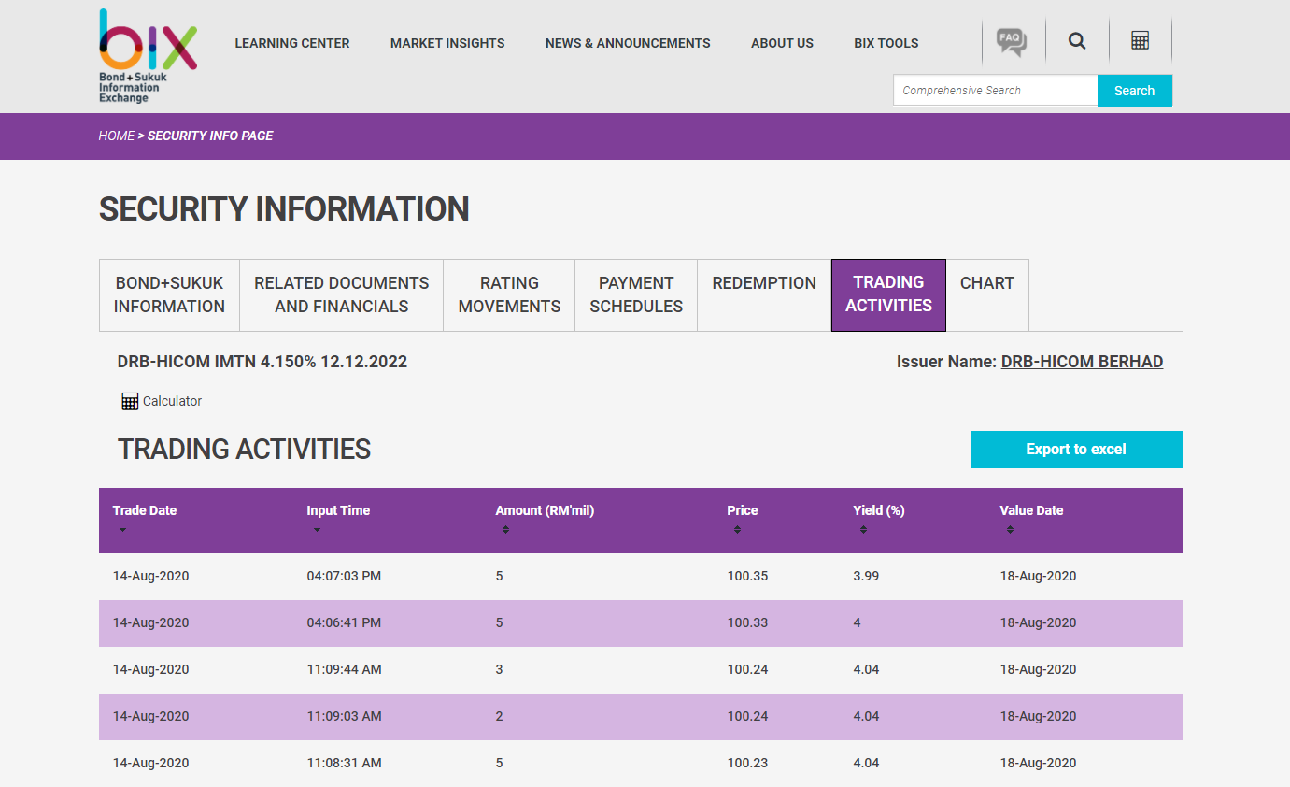Switch to the Chart tab
Image resolution: width=1290 pixels, height=787 pixels.
tap(987, 294)
